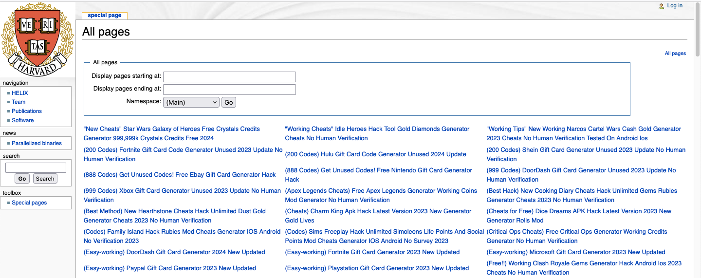The width and height of the screenshot is (701, 278).
Task: Open (Easy-working) Fortnite Gift Card page
Action: click(372, 252)
